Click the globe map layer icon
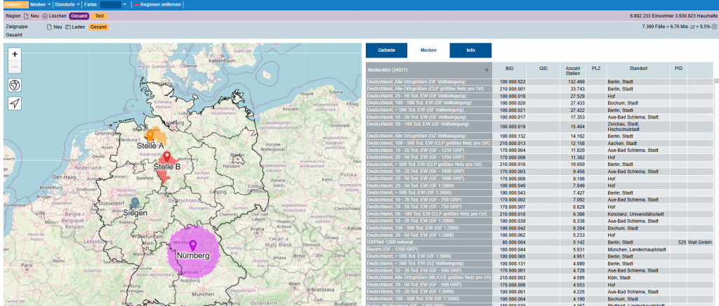 (15, 85)
